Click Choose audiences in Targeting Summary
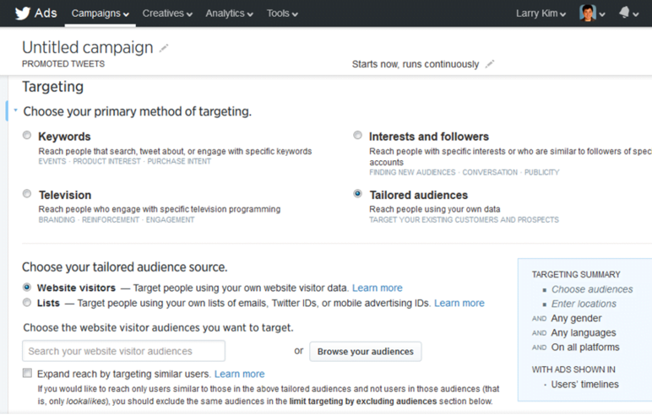Viewport: 652px width, 420px height. (x=592, y=289)
